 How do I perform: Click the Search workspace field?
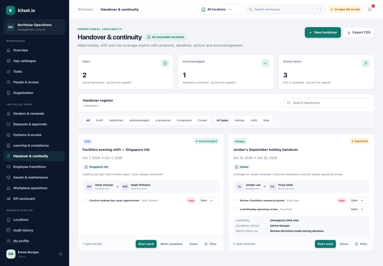pyautogui.click(x=286, y=10)
